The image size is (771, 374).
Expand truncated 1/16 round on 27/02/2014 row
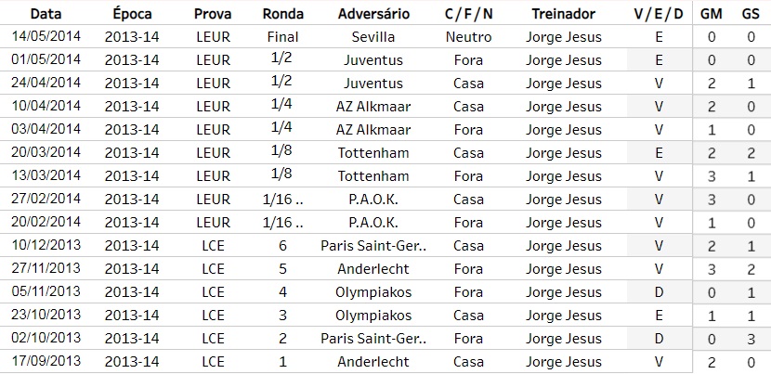282,199
